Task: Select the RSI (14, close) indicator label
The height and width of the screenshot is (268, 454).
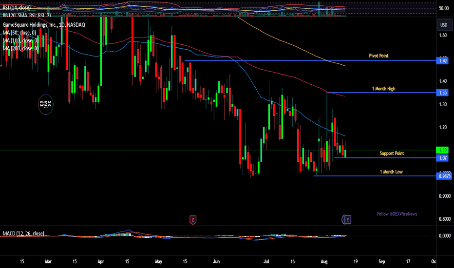Action: click(x=17, y=7)
